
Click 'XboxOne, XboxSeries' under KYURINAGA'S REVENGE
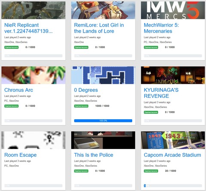pyautogui.click(x=155, y=107)
